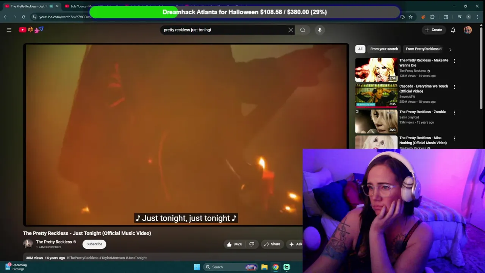The image size is (485, 273).
Task: Click the Ask button
Action: pyautogui.click(x=296, y=244)
